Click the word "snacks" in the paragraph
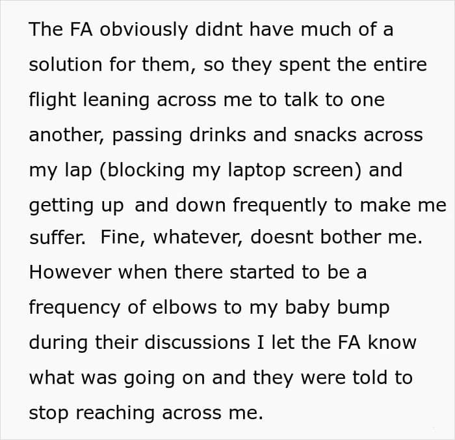 (x=325, y=135)
